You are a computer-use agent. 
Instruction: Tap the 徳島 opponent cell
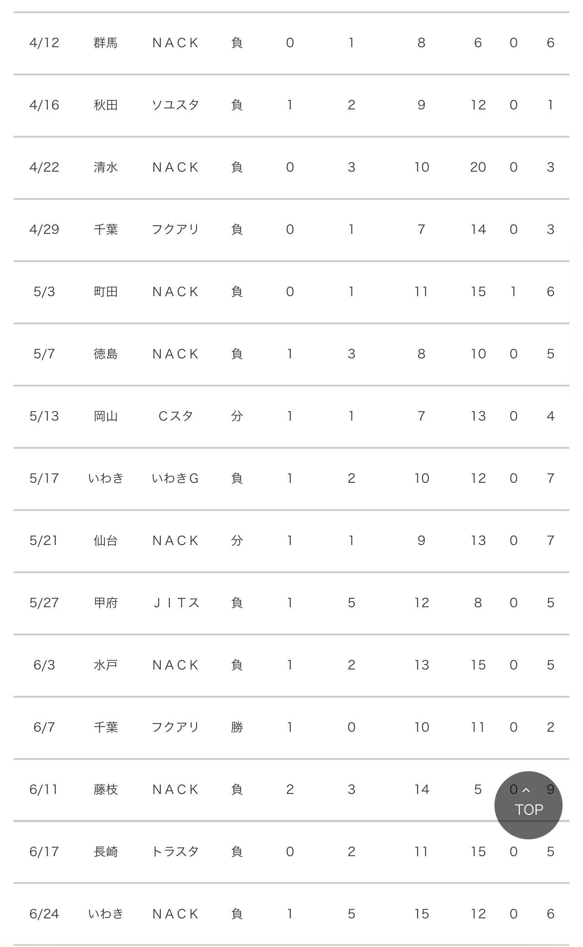[x=106, y=354]
